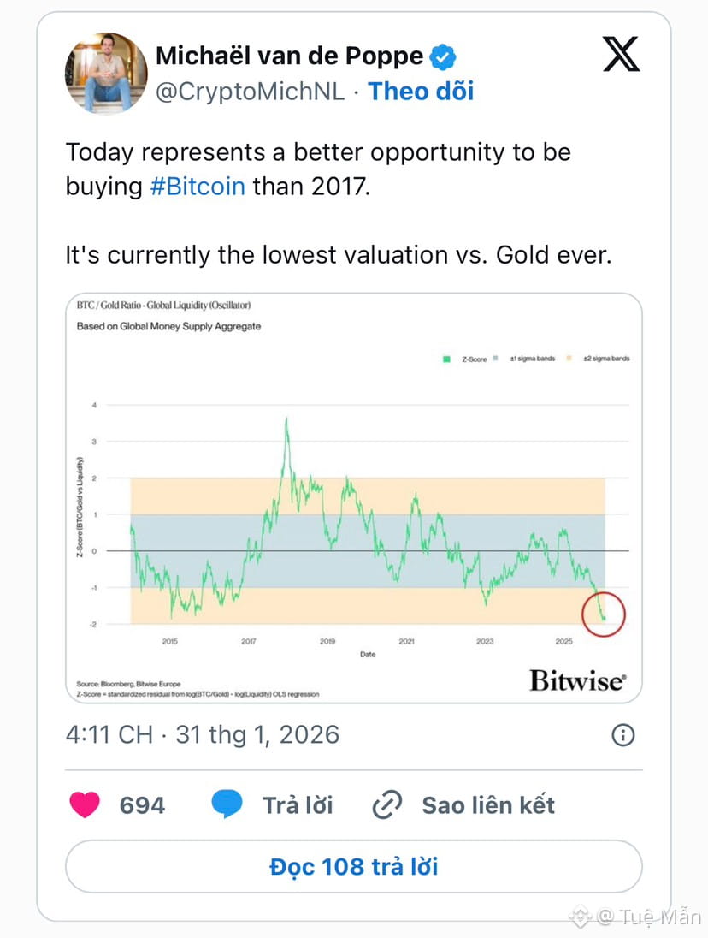Image resolution: width=708 pixels, height=938 pixels.
Task: Open the BTC/Gold ratio chart image
Action: tap(353, 496)
